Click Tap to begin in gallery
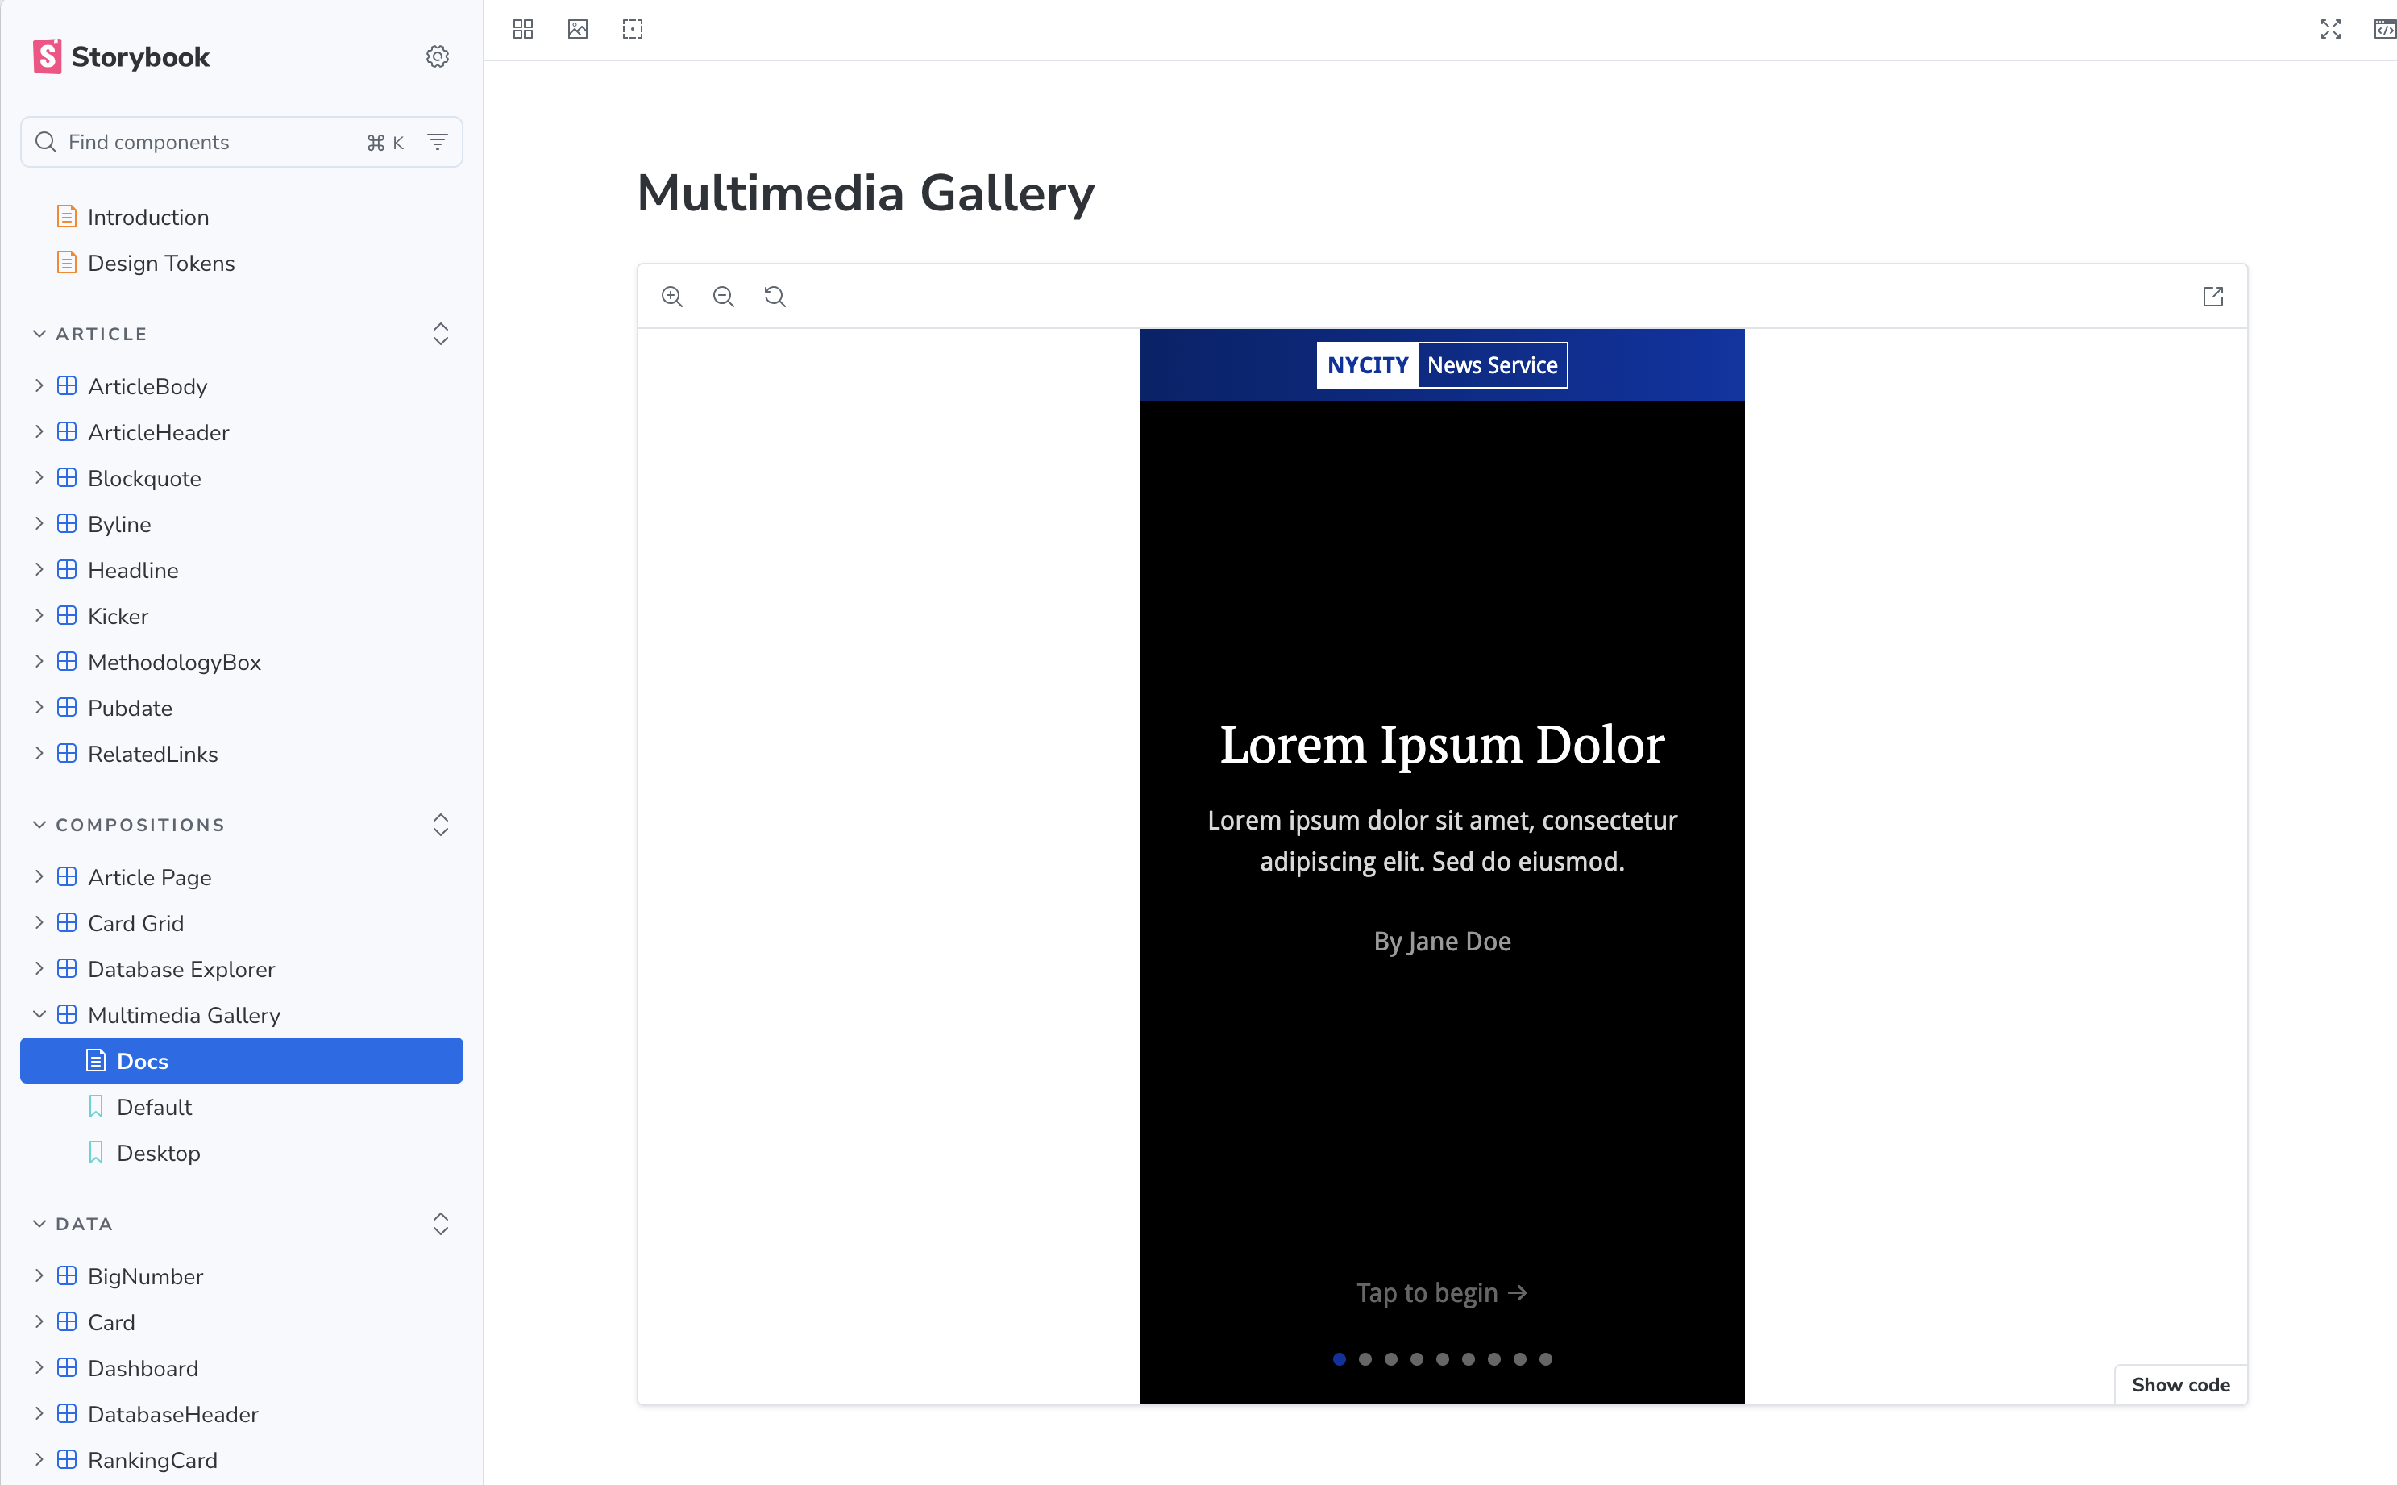Viewport: 2397px width, 1485px height. 1442,1292
